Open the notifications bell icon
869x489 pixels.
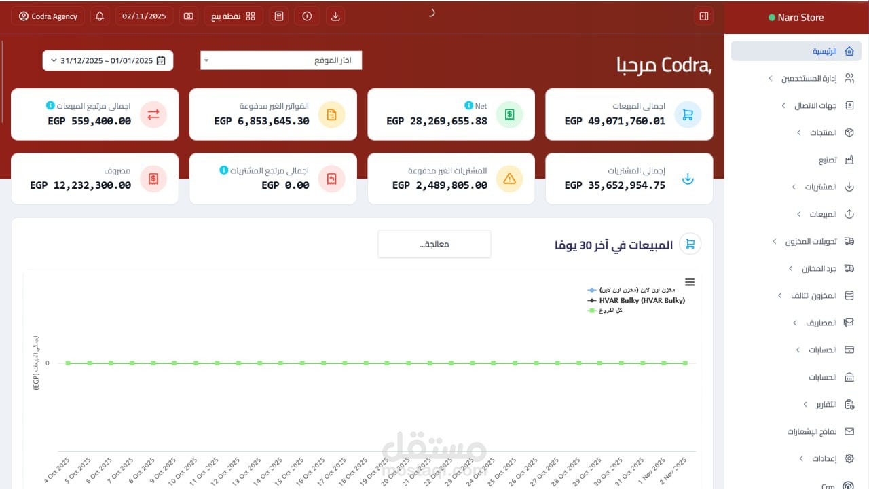(99, 16)
